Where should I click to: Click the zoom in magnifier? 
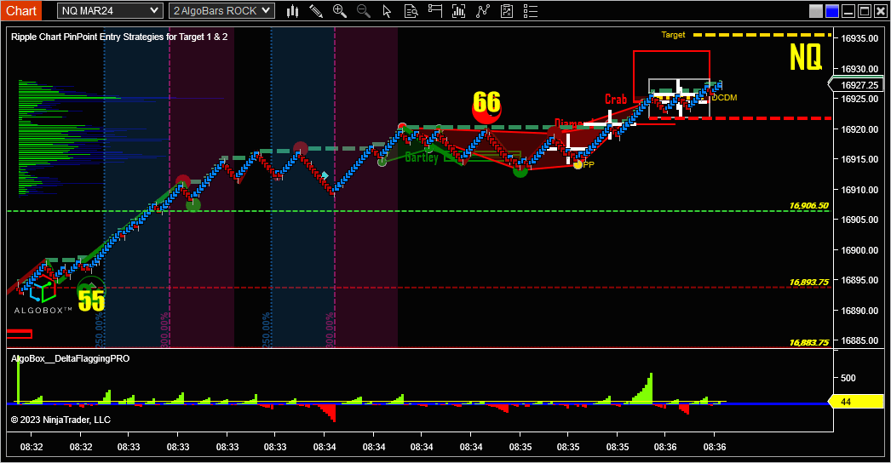340,11
